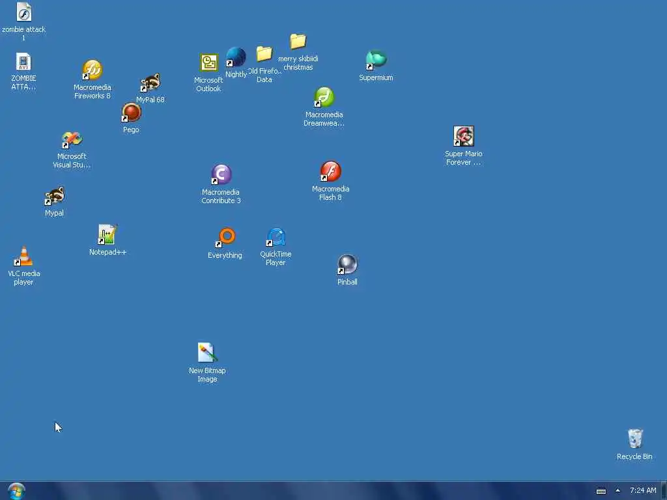The height and width of the screenshot is (500, 667).
Task: Select the Recycle Bin icon
Action: pos(634,438)
